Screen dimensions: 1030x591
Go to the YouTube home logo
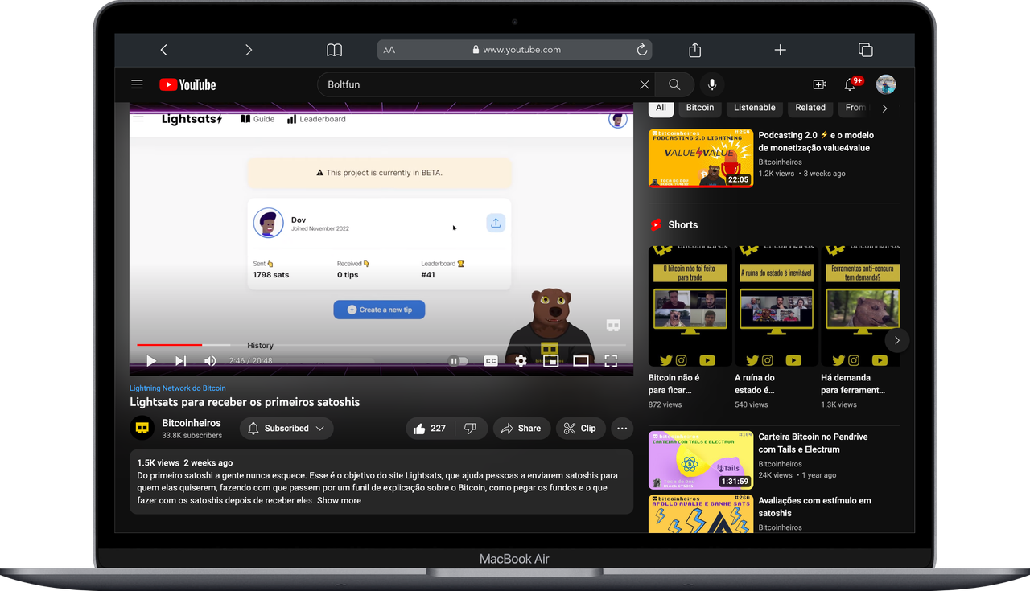pyautogui.click(x=187, y=84)
